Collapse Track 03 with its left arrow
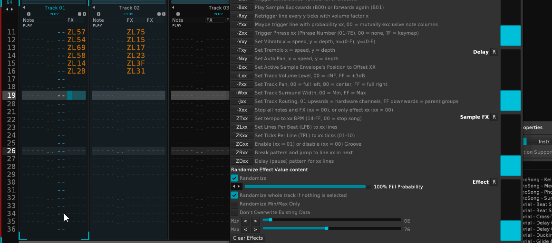The image size is (552, 243). pyautogui.click(x=174, y=8)
